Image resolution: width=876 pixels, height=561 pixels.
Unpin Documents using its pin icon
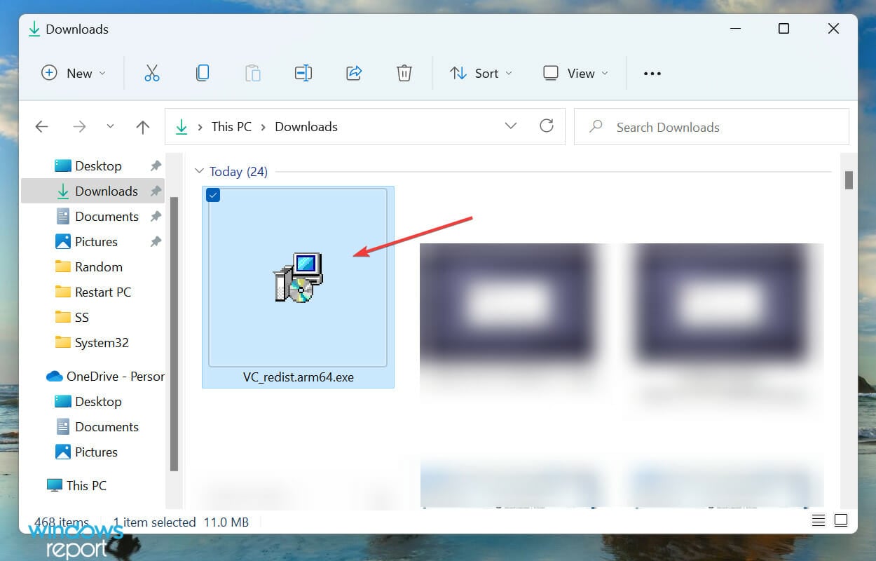[156, 216]
